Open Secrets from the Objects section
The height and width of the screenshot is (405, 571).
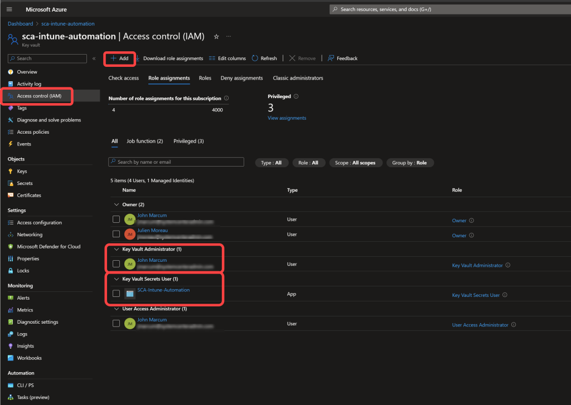[x=25, y=183]
